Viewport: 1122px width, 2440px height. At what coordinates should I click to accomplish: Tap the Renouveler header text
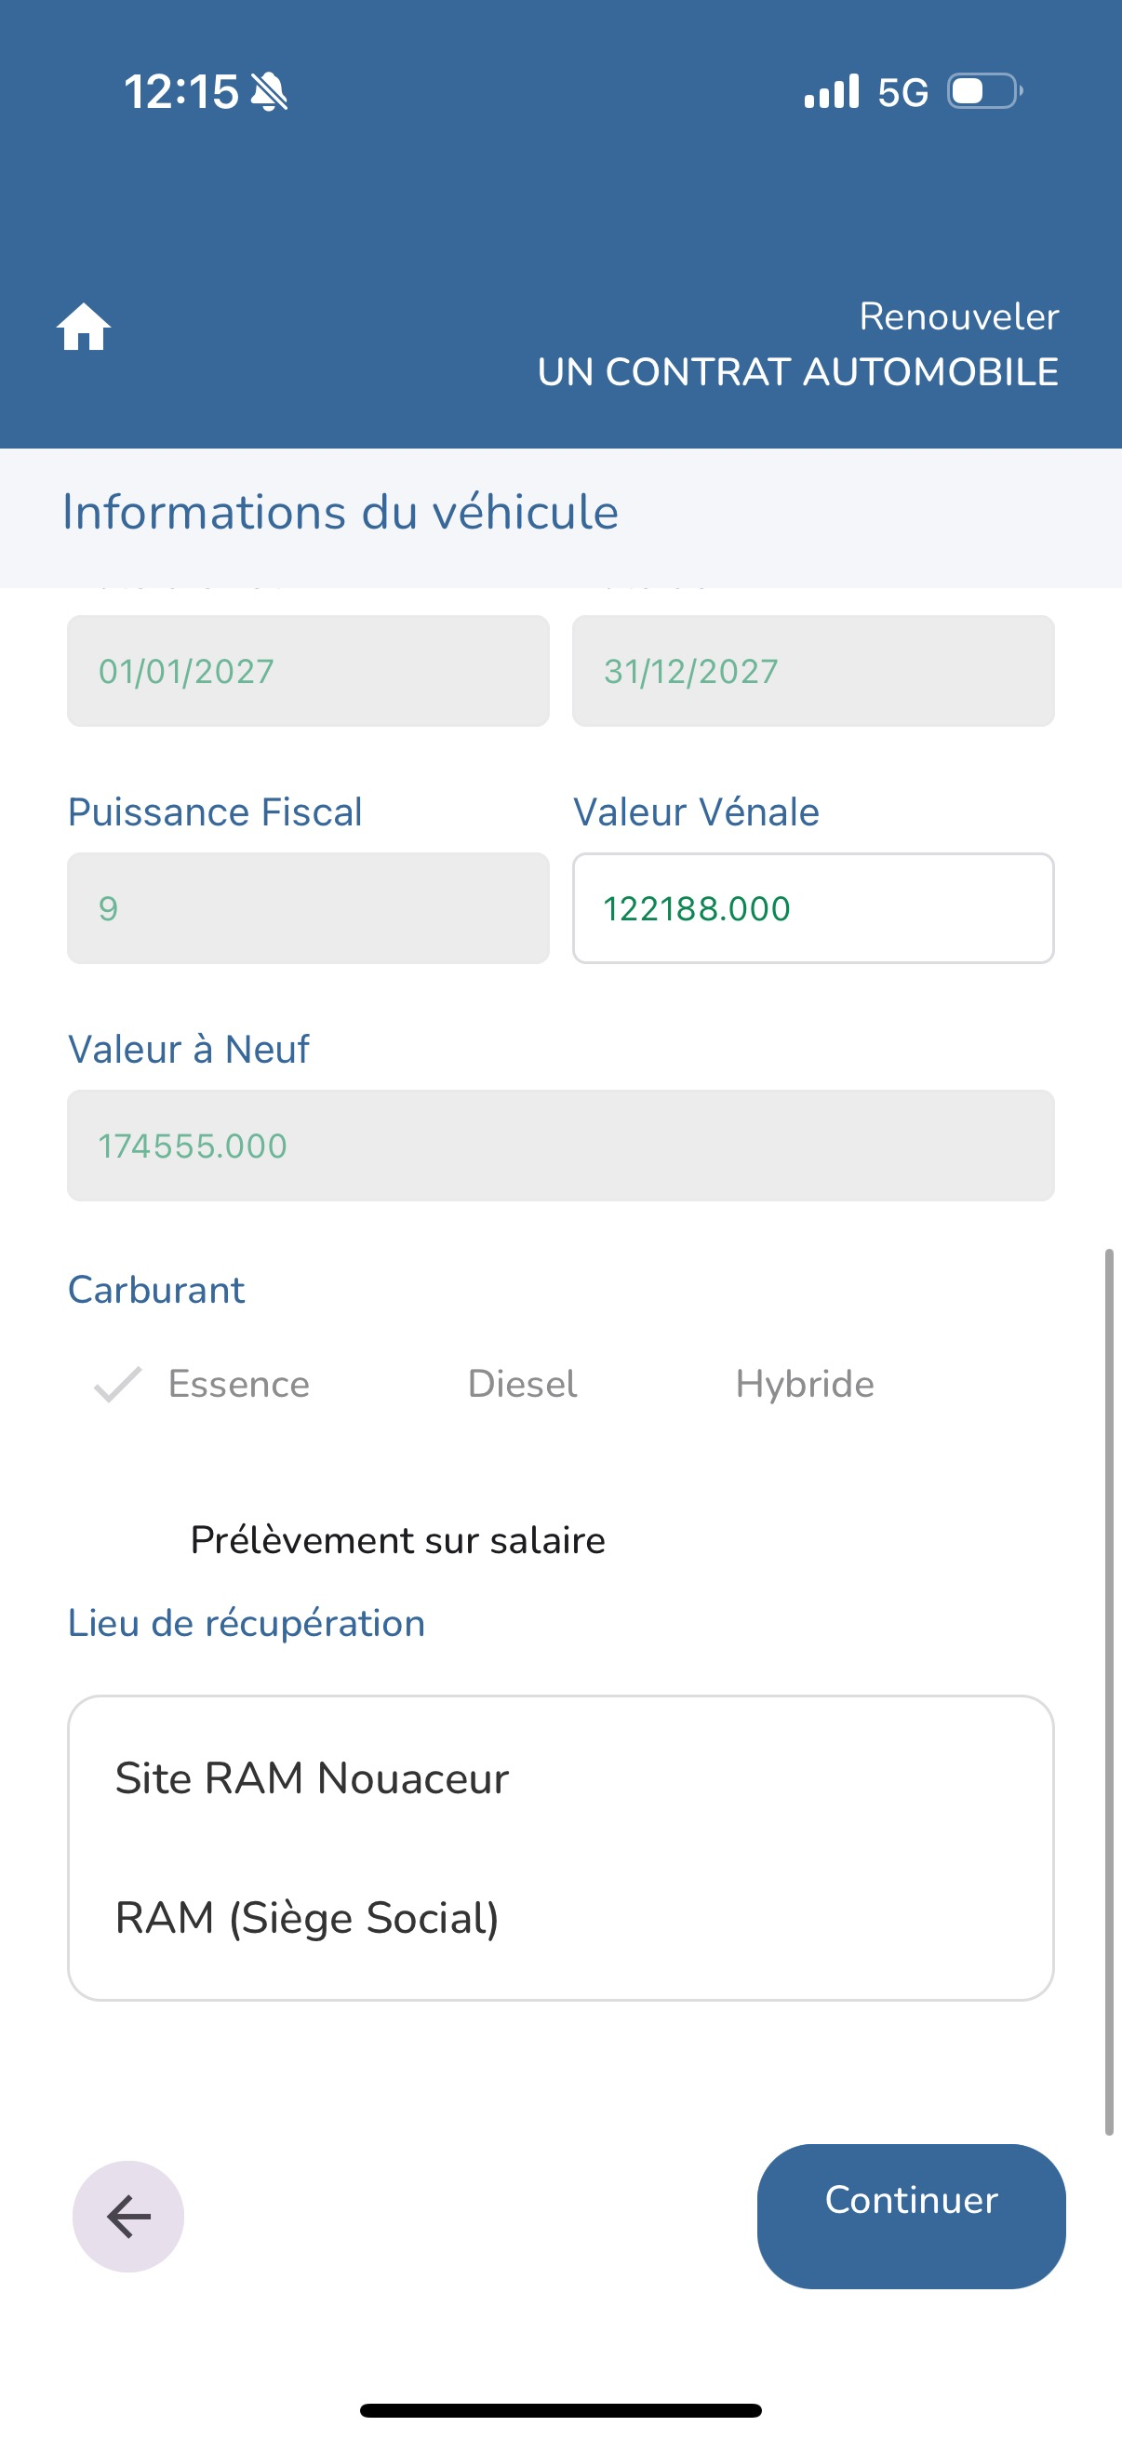point(959,316)
